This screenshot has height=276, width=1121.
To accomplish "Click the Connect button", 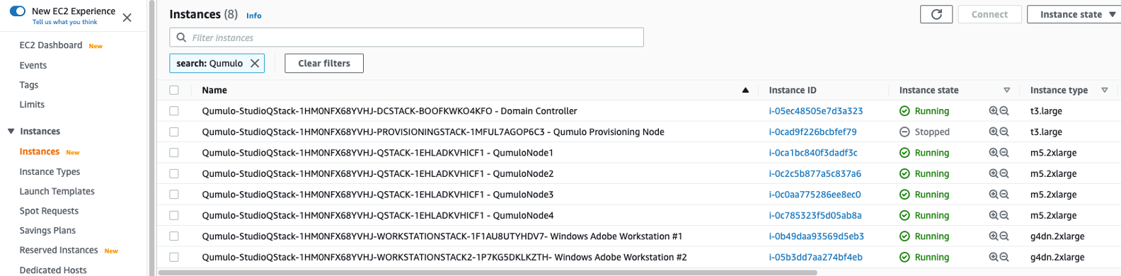I will click(989, 14).
